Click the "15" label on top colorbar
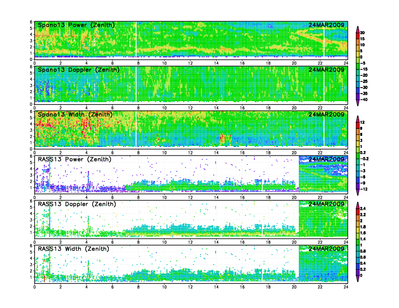 362,39
